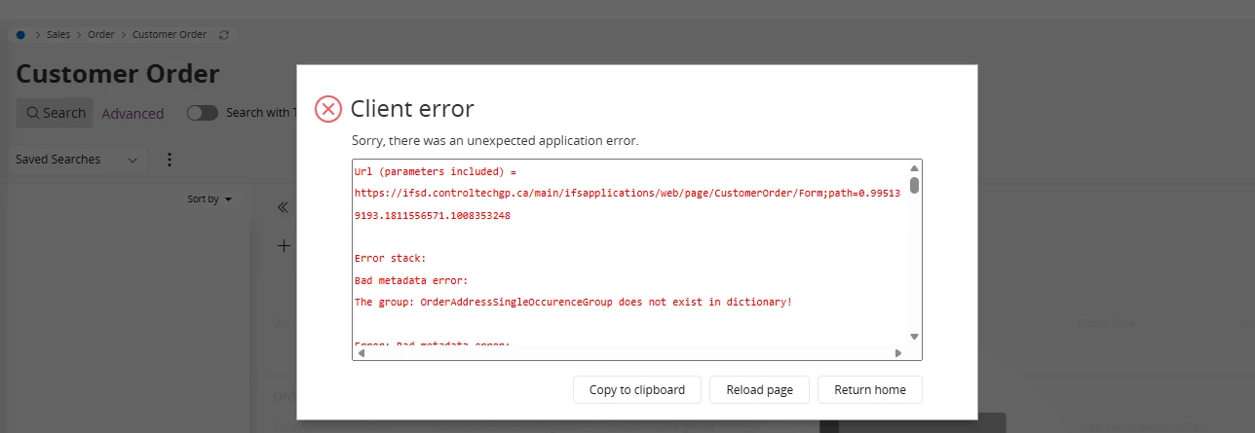Expand the Saved Searches dropdown
This screenshot has width=1255, height=433.
coord(78,160)
